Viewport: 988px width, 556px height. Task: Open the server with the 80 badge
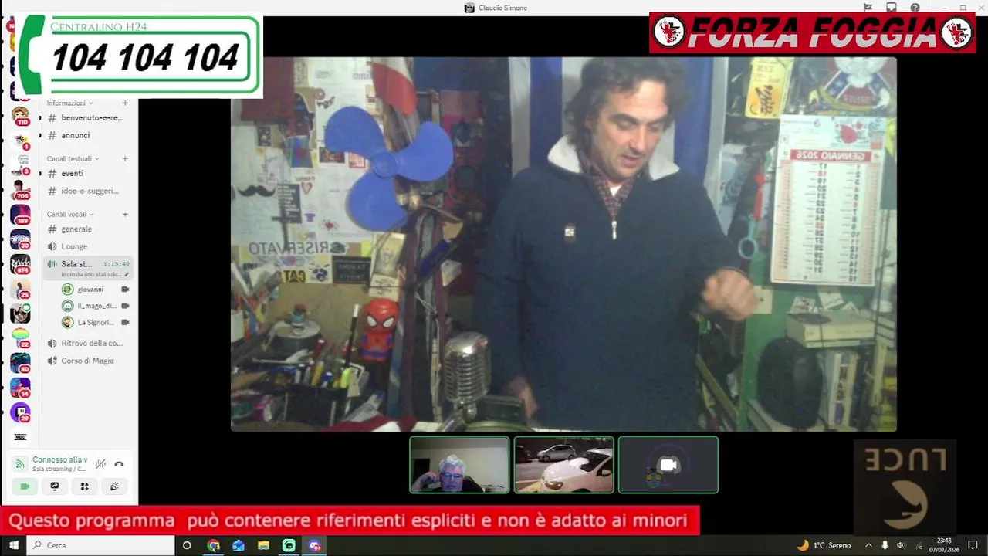[x=20, y=363]
